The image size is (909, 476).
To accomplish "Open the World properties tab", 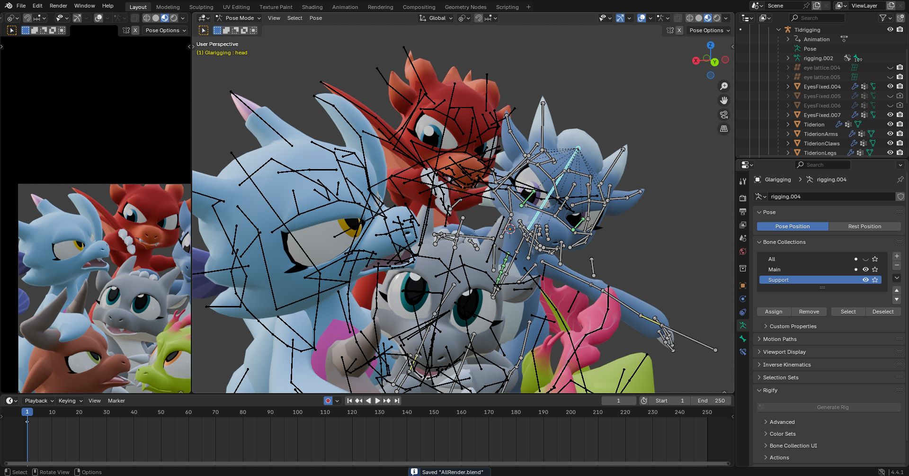I will point(743,251).
